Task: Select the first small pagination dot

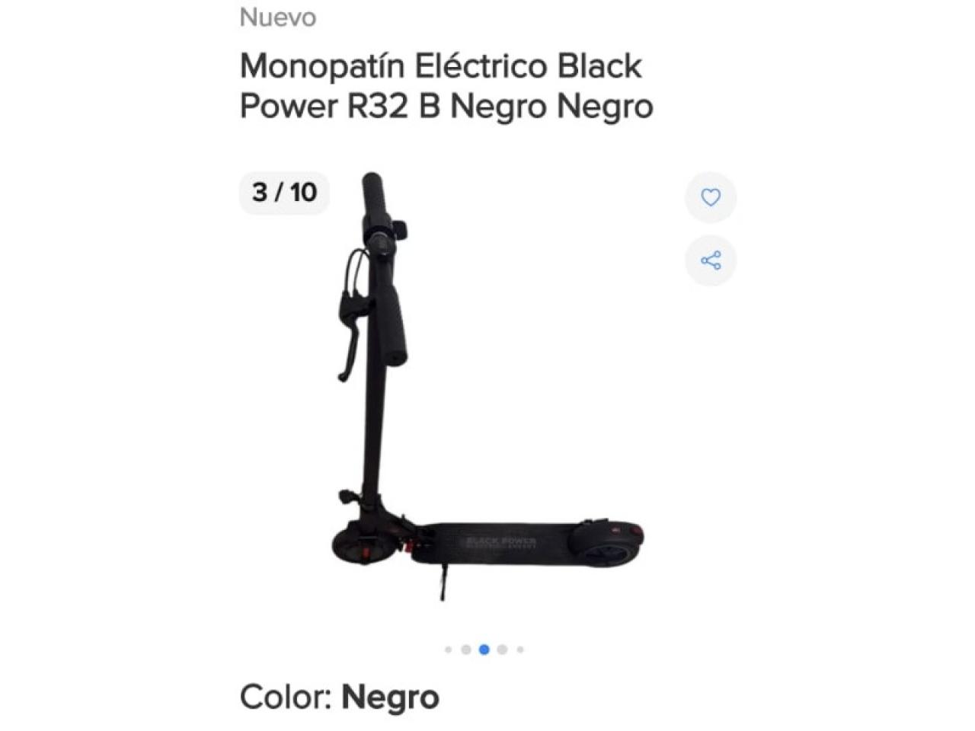Action: [448, 650]
